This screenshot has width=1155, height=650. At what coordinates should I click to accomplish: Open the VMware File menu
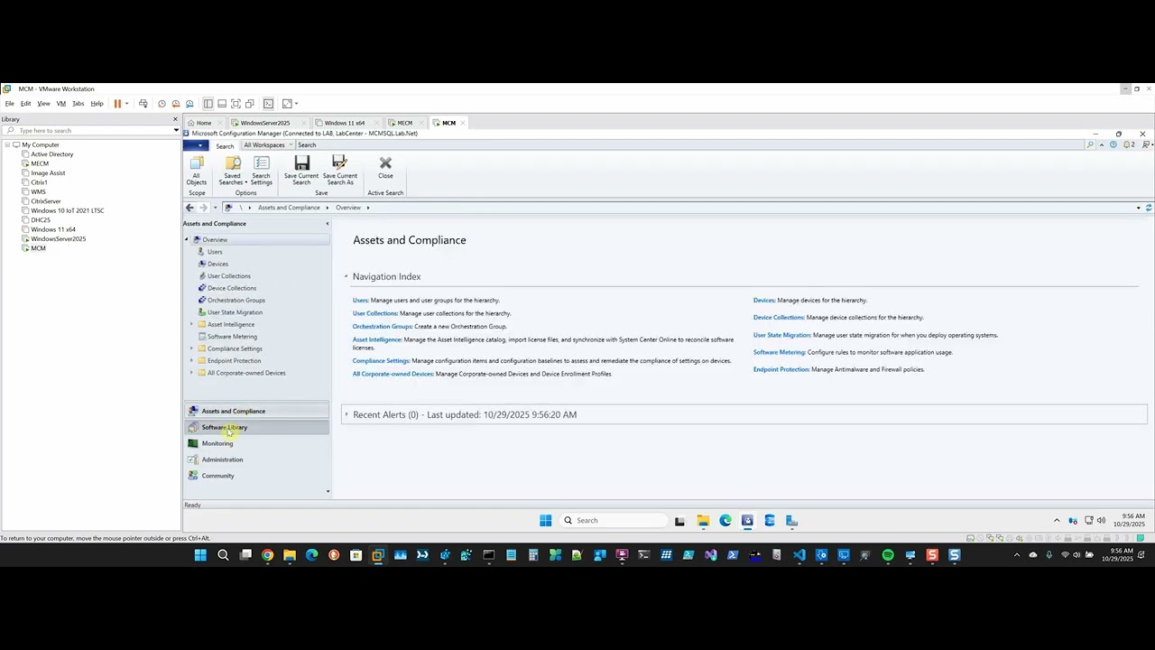[x=10, y=104]
